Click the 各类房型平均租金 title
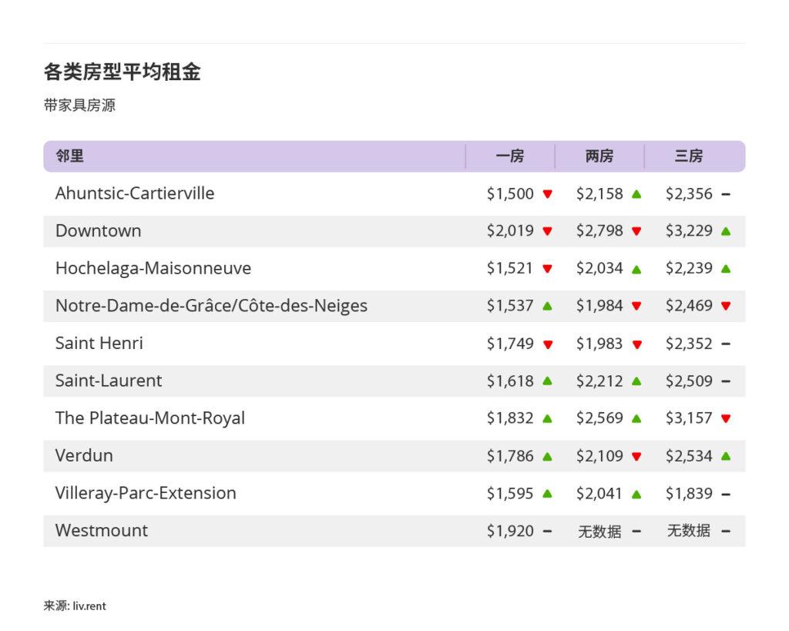This screenshot has width=789, height=631. pyautogui.click(x=123, y=71)
